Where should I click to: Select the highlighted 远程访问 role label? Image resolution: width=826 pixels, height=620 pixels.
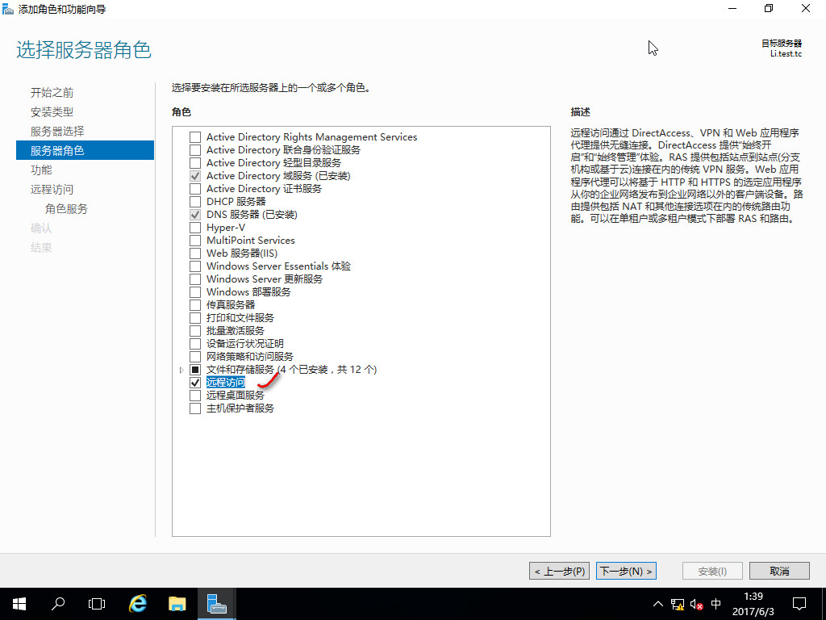click(226, 383)
